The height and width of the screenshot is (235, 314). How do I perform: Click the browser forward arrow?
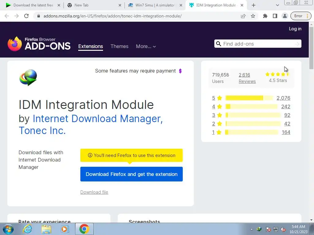(17, 16)
